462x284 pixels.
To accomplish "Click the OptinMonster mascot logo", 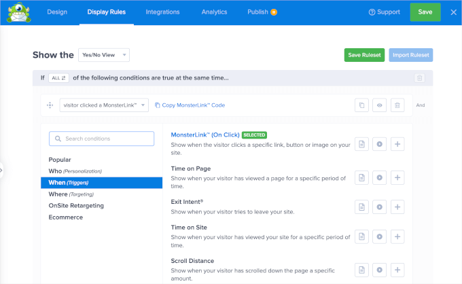I will click(19, 12).
